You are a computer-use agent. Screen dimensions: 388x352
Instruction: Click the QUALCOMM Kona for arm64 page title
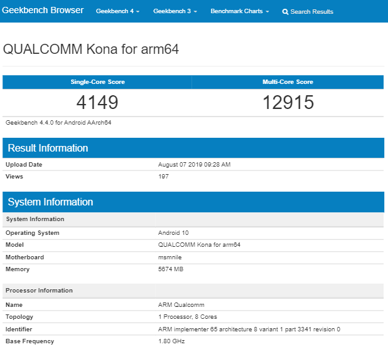(91, 49)
